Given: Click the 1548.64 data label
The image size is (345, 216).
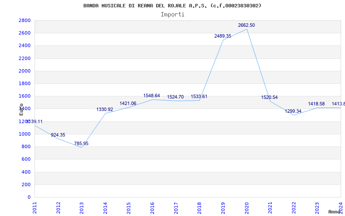Looking at the screenshot, I should [x=152, y=95].
